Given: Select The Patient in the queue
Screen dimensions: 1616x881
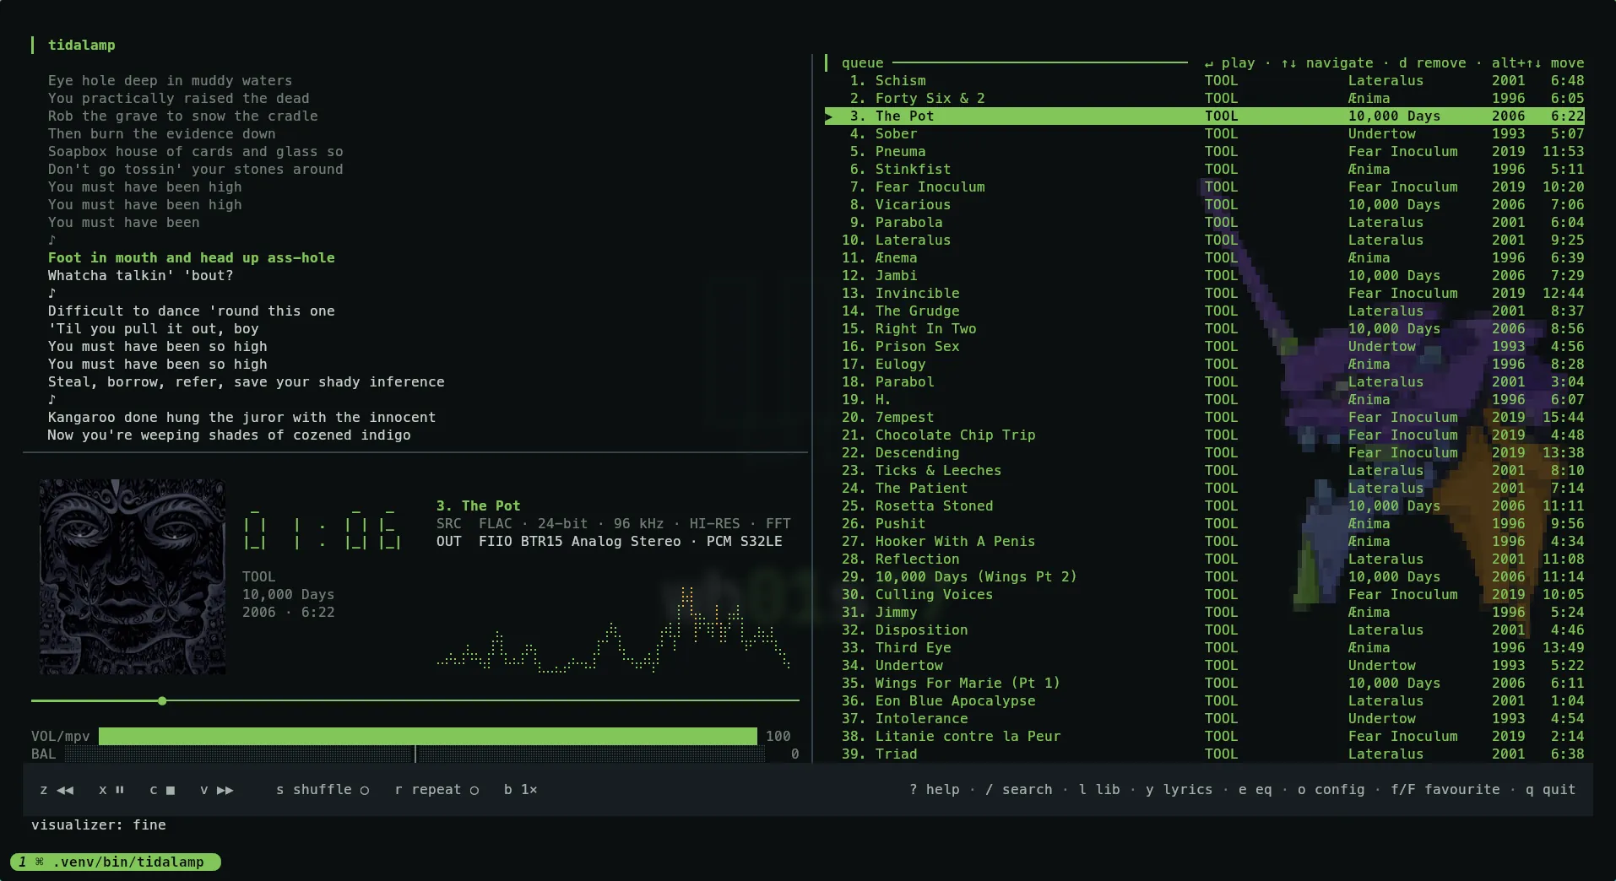Looking at the screenshot, I should pos(1205,489).
